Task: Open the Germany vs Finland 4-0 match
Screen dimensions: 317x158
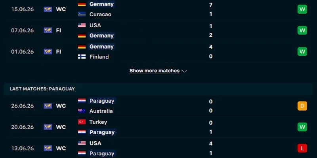Action: coord(158,52)
